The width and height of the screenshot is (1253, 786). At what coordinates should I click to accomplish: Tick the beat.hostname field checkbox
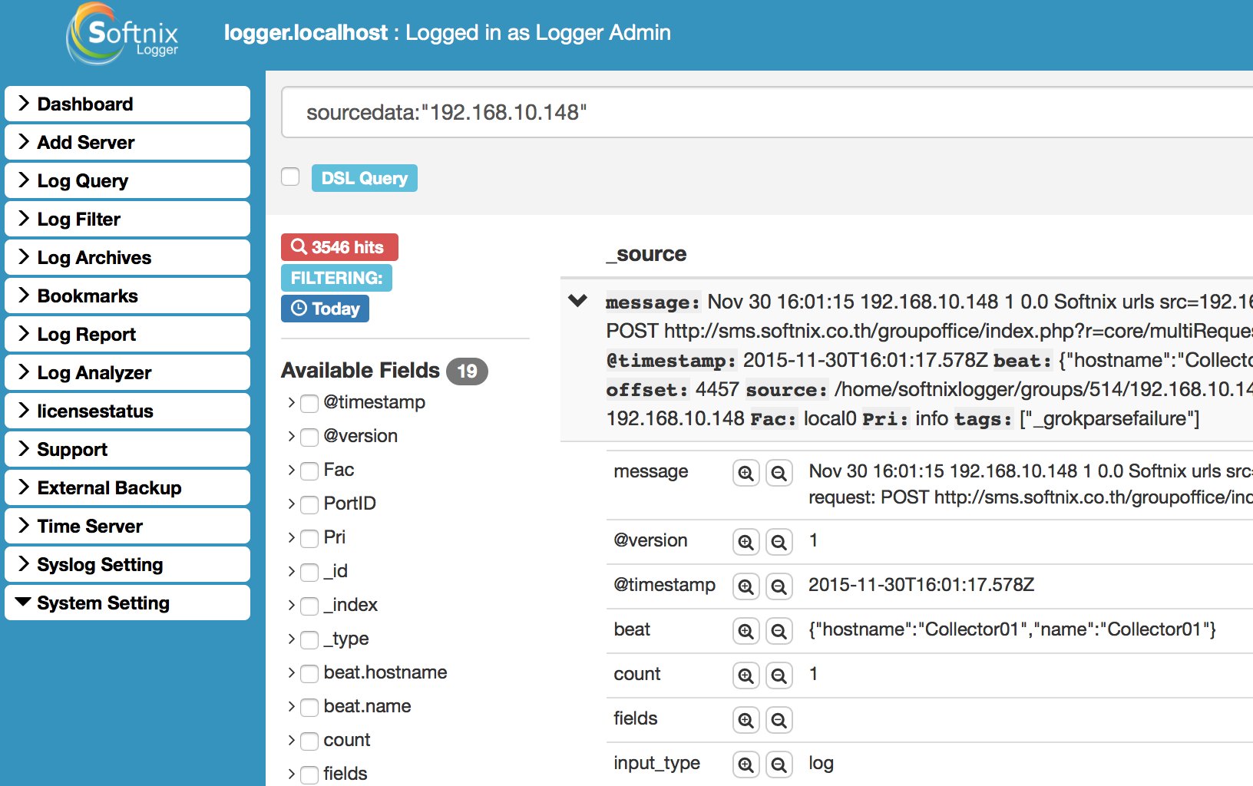coord(309,674)
